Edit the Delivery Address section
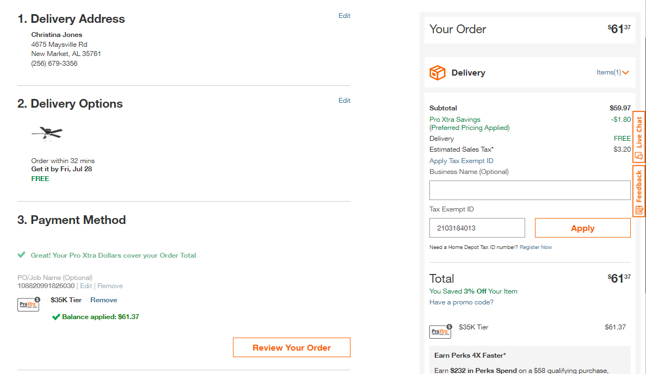The width and height of the screenshot is (646, 374). click(x=344, y=16)
